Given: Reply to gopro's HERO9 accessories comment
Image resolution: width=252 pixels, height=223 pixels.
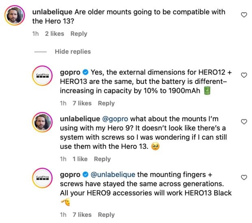Looking at the screenshot, I should point(106,215).
